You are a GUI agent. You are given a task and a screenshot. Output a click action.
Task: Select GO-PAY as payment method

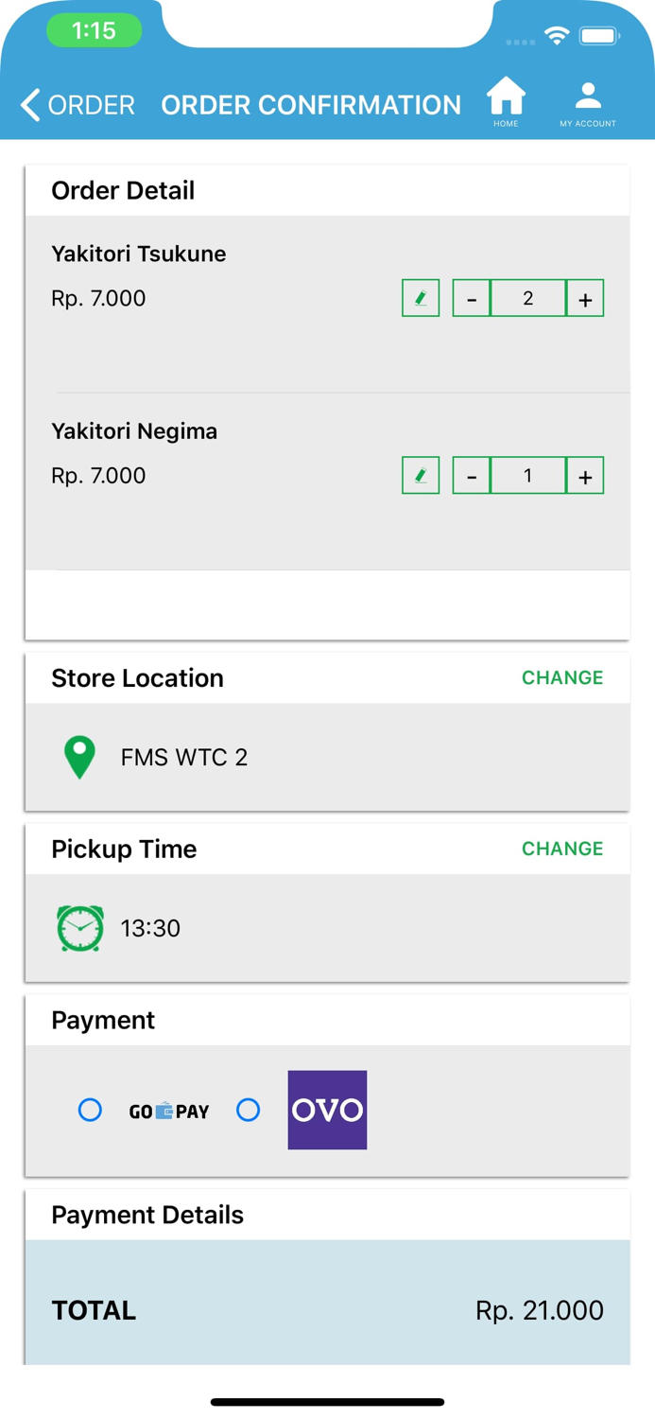click(90, 1110)
